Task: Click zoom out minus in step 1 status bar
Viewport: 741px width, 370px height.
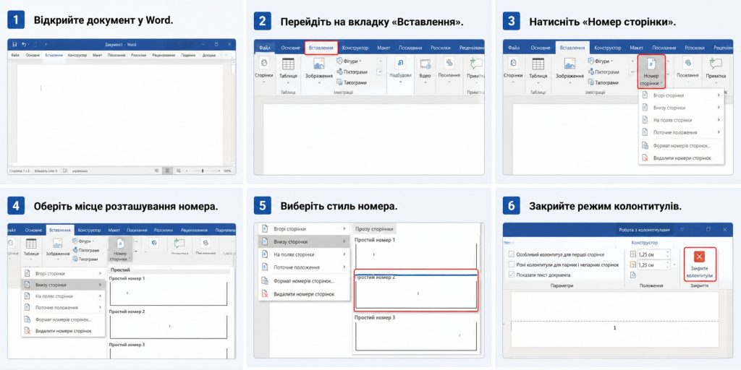Action: 187,171
